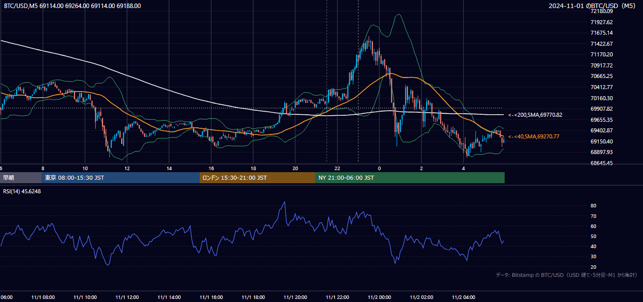Click the Bitstamp data source note
Screen dimensions: 643x302
tap(567, 275)
